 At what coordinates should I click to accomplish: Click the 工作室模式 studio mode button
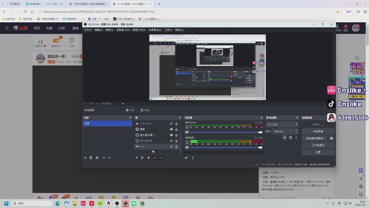[318, 145]
